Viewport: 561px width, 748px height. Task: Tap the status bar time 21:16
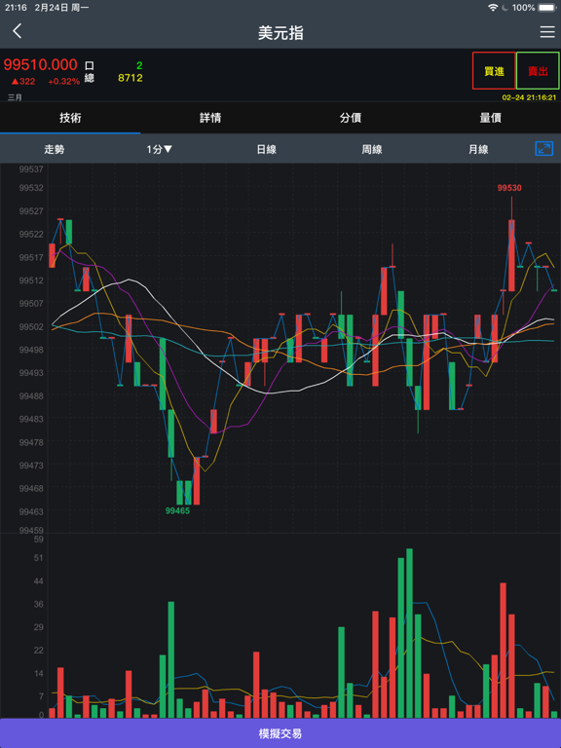pyautogui.click(x=16, y=8)
